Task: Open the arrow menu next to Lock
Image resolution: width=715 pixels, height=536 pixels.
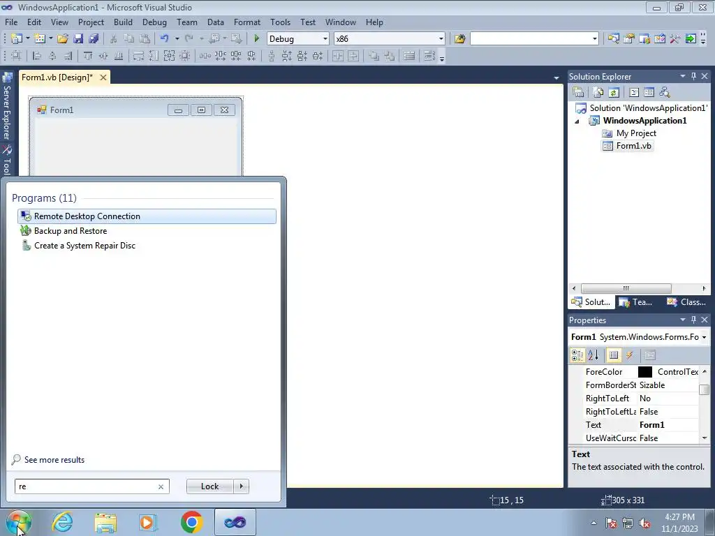Action: pos(241,486)
